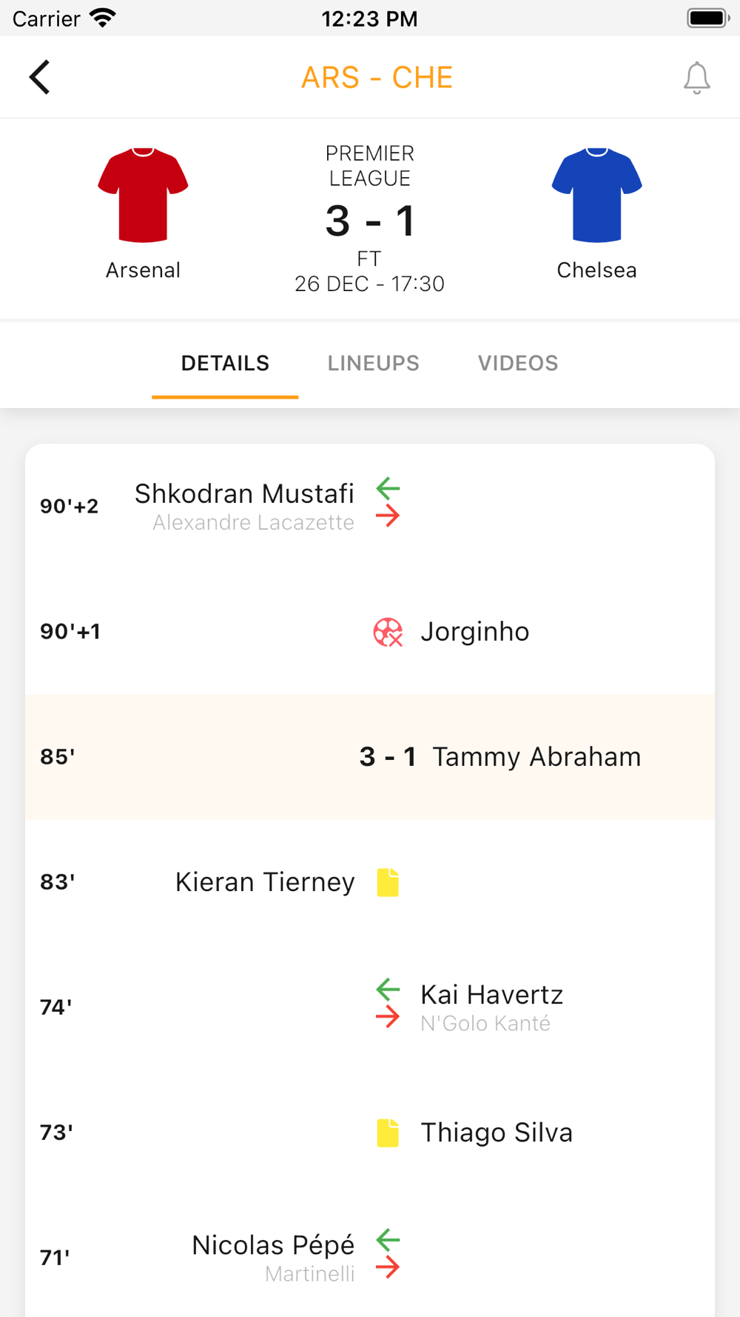Tap substitution arrows beside Nicolas Pépé
This screenshot has height=1317, width=740.
(x=388, y=1253)
